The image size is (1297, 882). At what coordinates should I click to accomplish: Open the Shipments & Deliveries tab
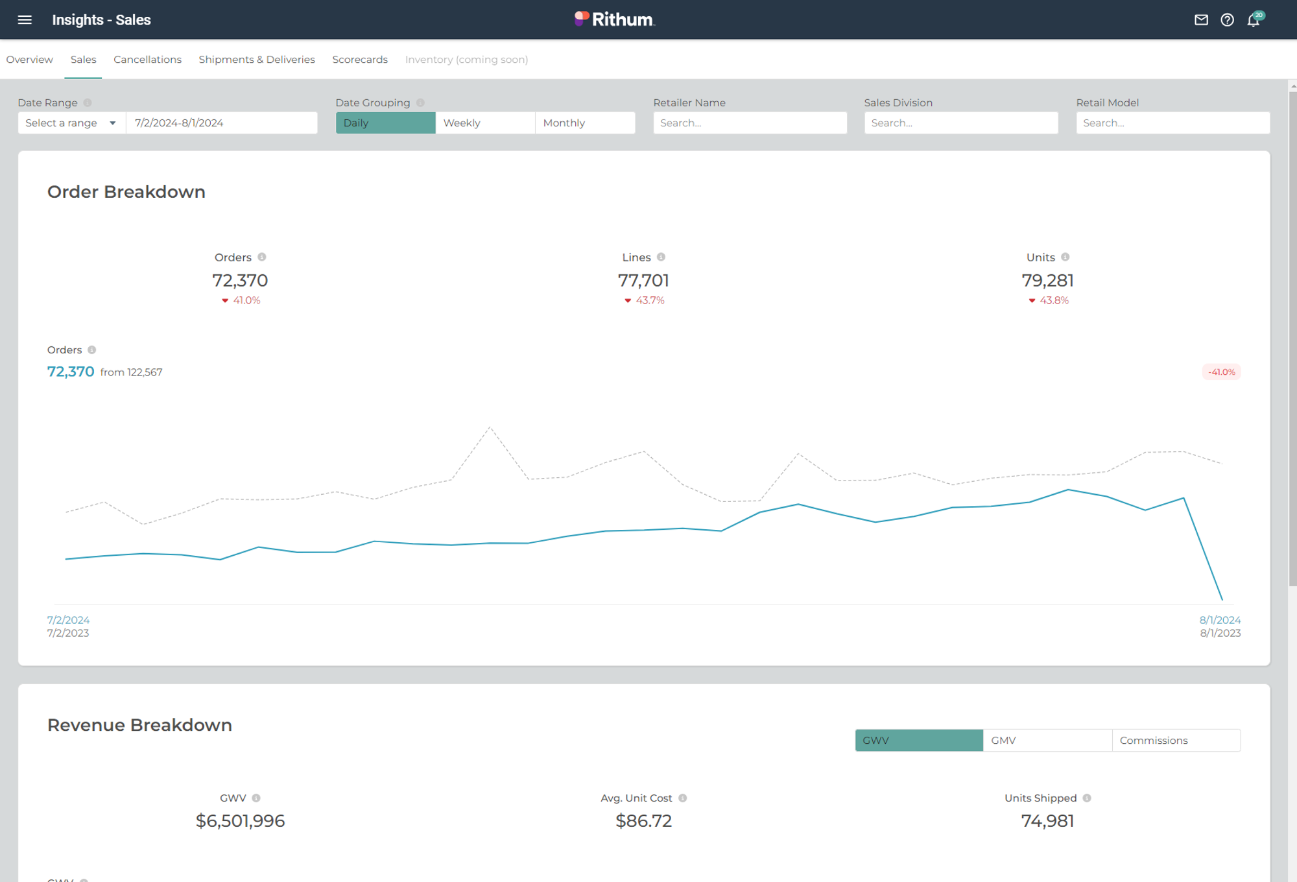(x=257, y=59)
